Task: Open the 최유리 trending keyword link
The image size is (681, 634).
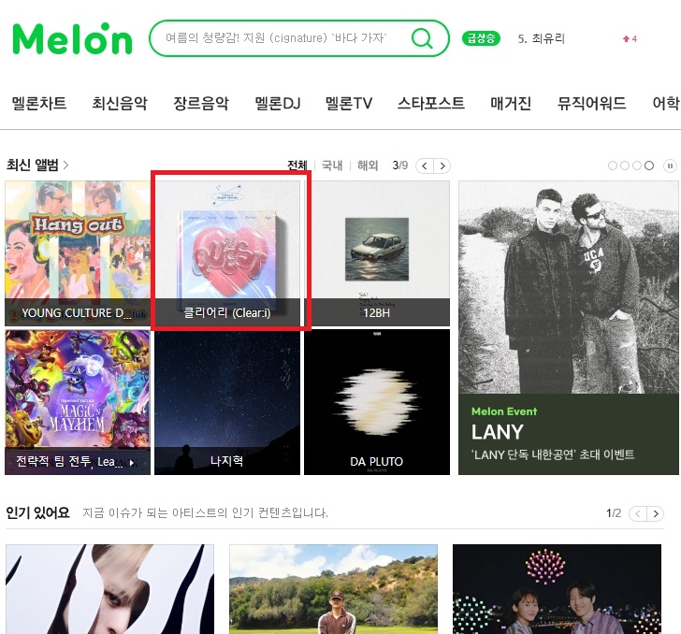Action: coord(541,38)
